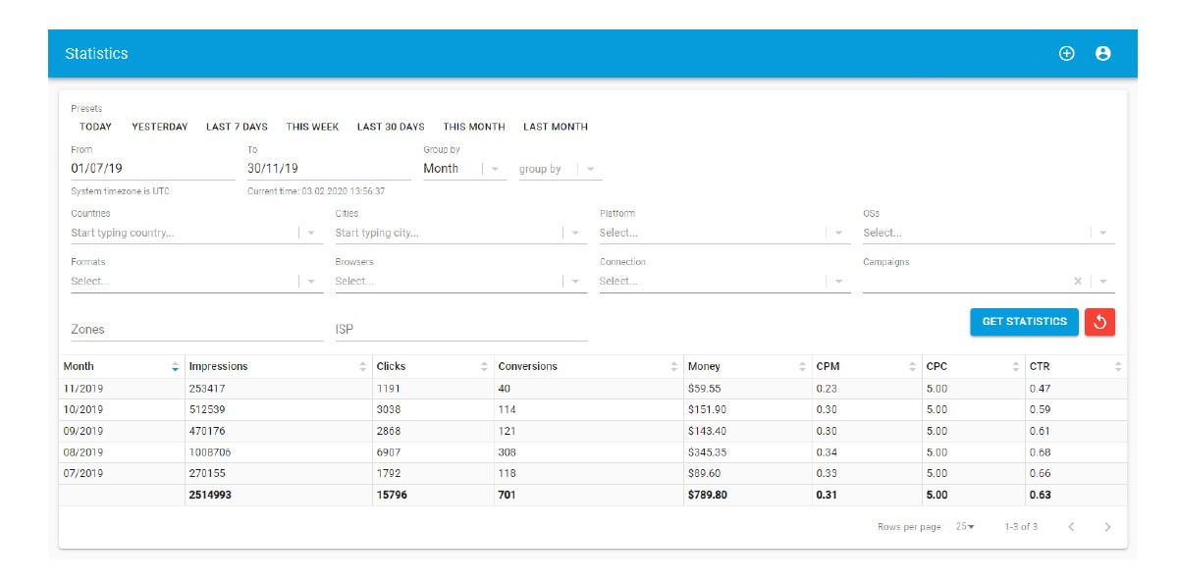Screen dimensions: 1177x582
Task: Select the THIS MONTH preset
Action: [x=474, y=127]
